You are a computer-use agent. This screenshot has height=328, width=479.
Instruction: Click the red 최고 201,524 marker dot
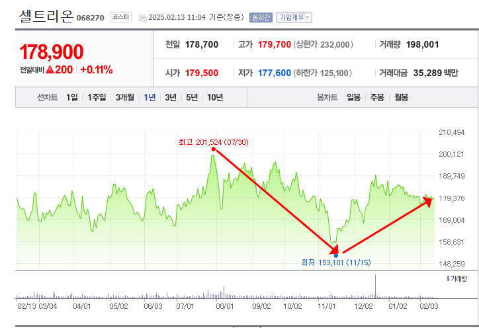tap(214, 149)
